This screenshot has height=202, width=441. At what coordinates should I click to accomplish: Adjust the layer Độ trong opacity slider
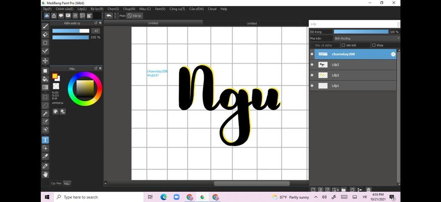361,32
